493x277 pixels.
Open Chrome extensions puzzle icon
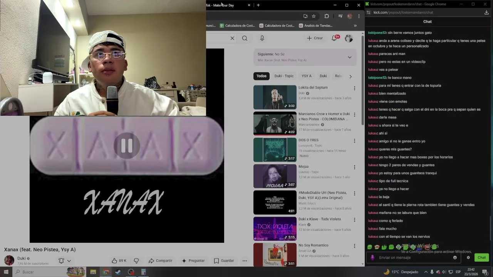pos(327,16)
